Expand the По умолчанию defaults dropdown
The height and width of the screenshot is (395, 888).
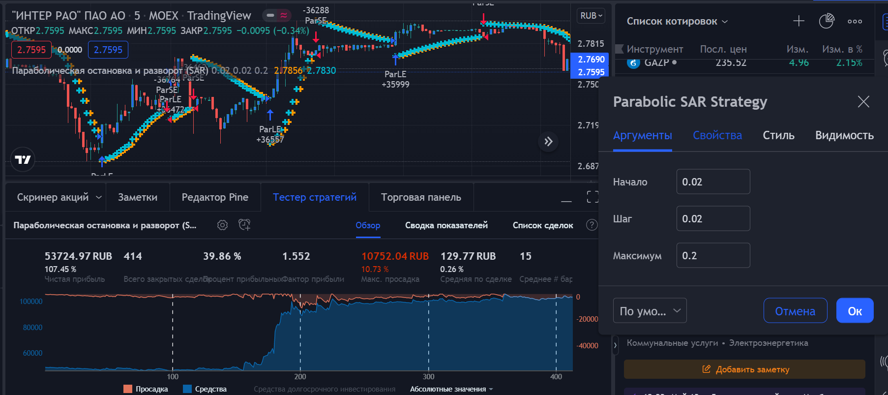[650, 311]
